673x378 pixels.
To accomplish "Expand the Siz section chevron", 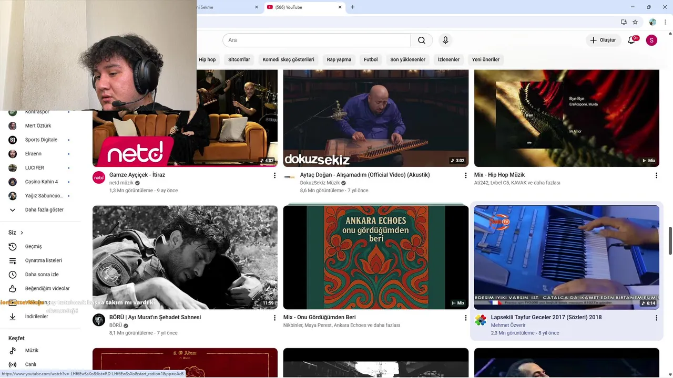I will [22, 233].
